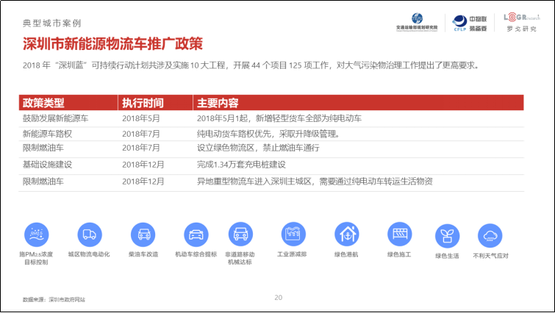Image resolution: width=555 pixels, height=313 pixels.
Task: Click the 深圳市政府网站 data source text
Action: pyautogui.click(x=67, y=300)
